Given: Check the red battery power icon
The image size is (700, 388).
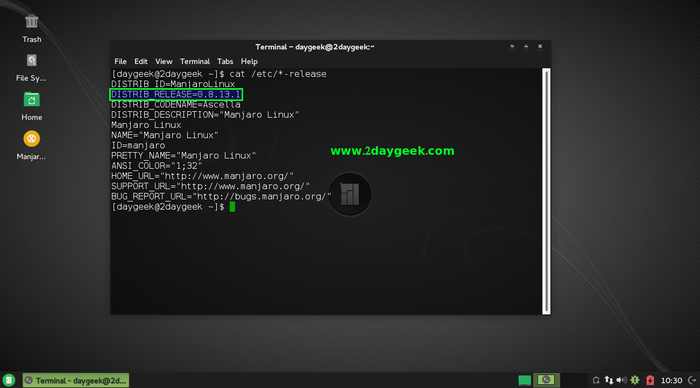Looking at the screenshot, I should 650,380.
